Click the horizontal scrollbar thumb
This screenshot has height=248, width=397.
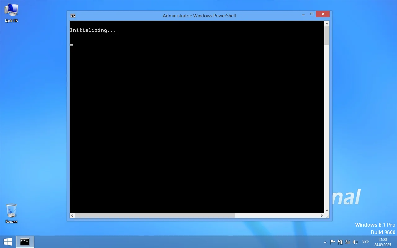tap(155, 215)
